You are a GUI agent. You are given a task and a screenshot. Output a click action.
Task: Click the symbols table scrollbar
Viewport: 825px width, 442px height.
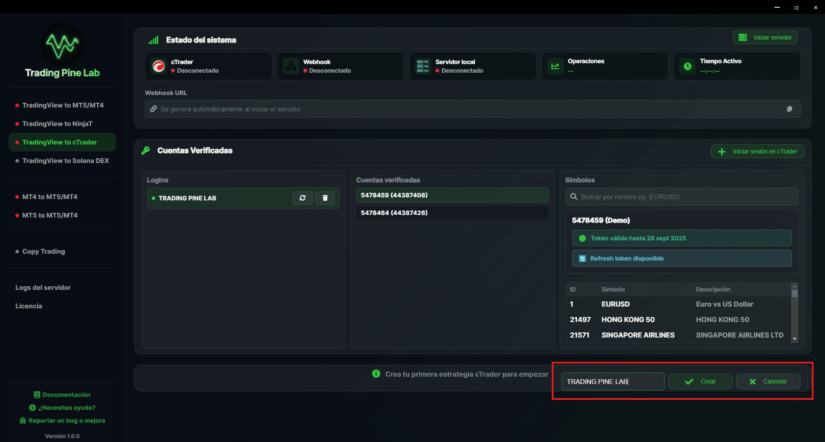(794, 294)
